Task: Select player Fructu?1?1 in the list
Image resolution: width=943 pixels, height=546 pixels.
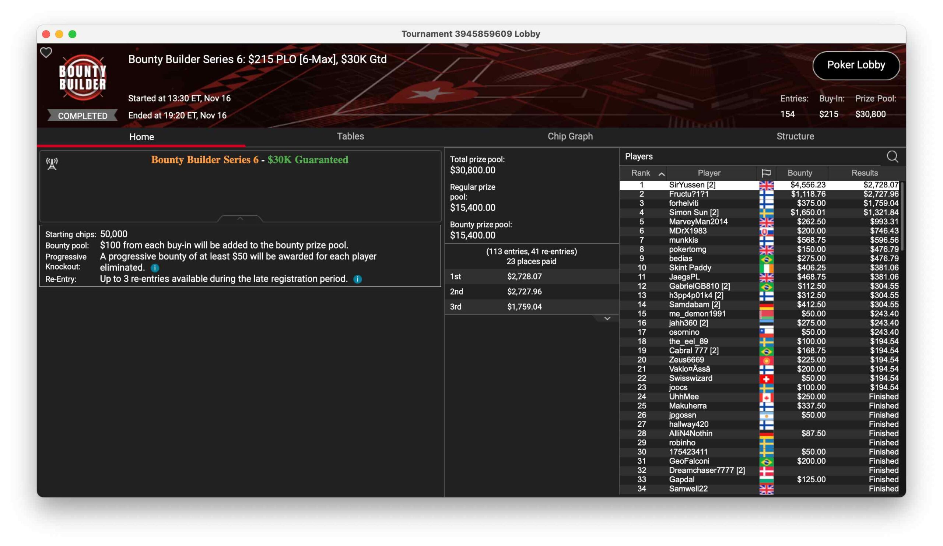Action: pos(688,194)
